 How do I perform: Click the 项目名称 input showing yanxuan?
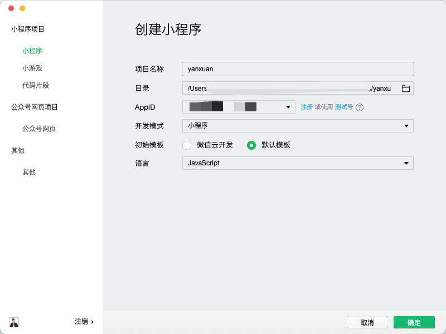298,69
